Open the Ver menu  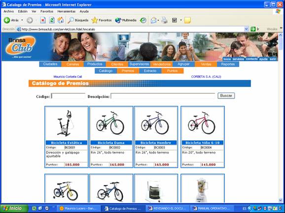point(34,11)
